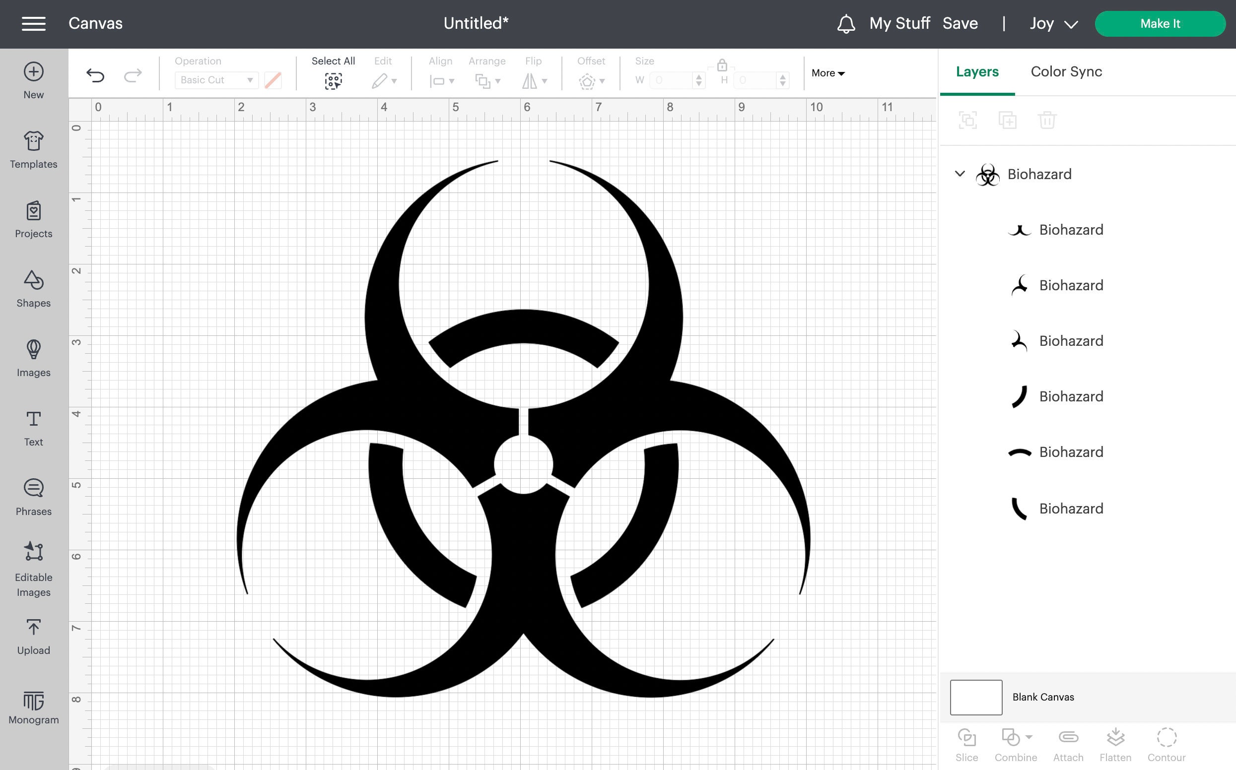Open the operation color swatch

click(273, 80)
